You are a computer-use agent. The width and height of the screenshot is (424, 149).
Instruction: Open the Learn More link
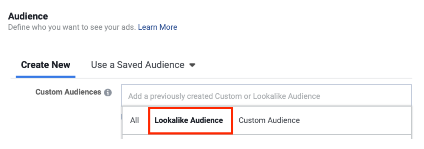click(x=157, y=27)
